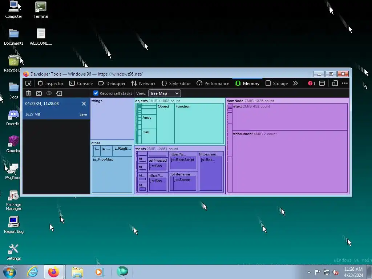Select the Memory tab
The height and width of the screenshot is (279, 372).
(x=247, y=83)
